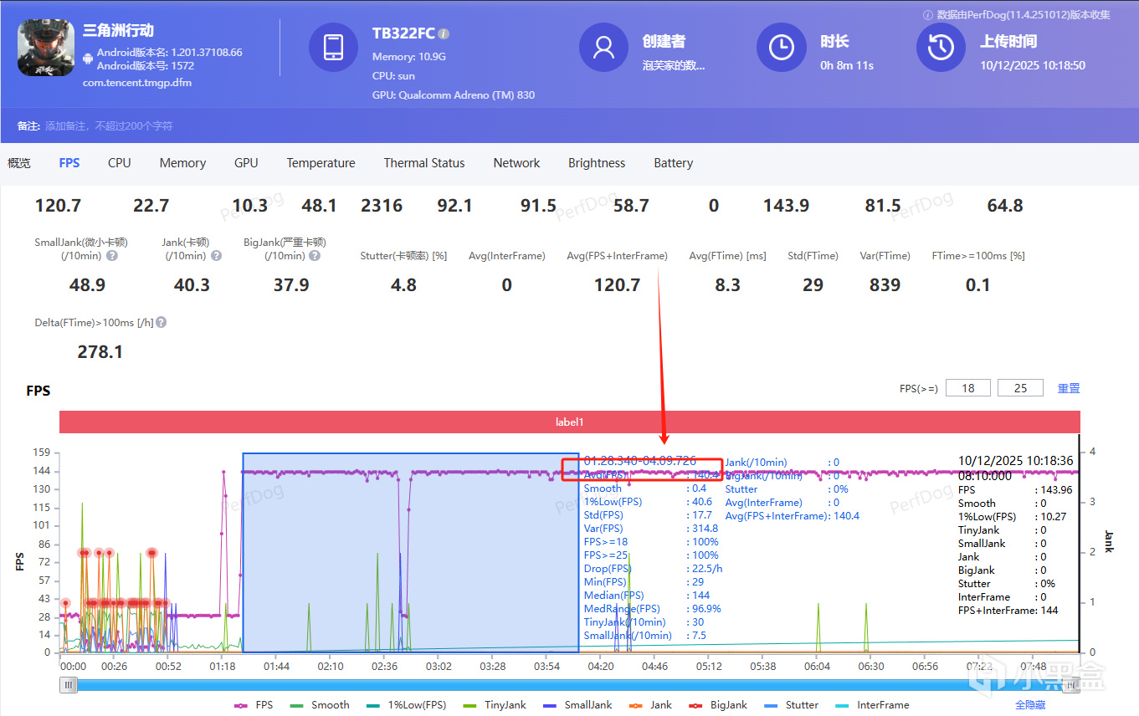Click the help icon beside Delta(FTime)>100ms

coord(162,322)
